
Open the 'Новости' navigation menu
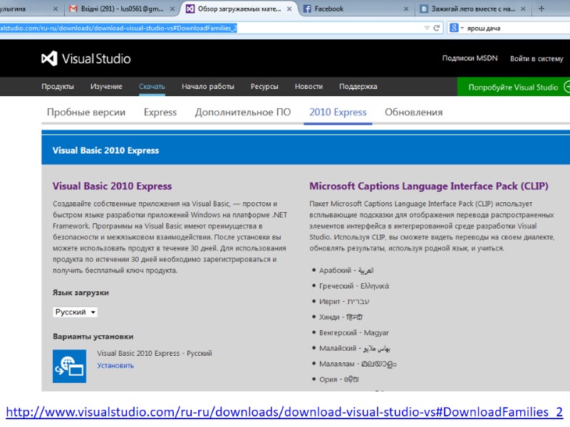click(x=309, y=87)
